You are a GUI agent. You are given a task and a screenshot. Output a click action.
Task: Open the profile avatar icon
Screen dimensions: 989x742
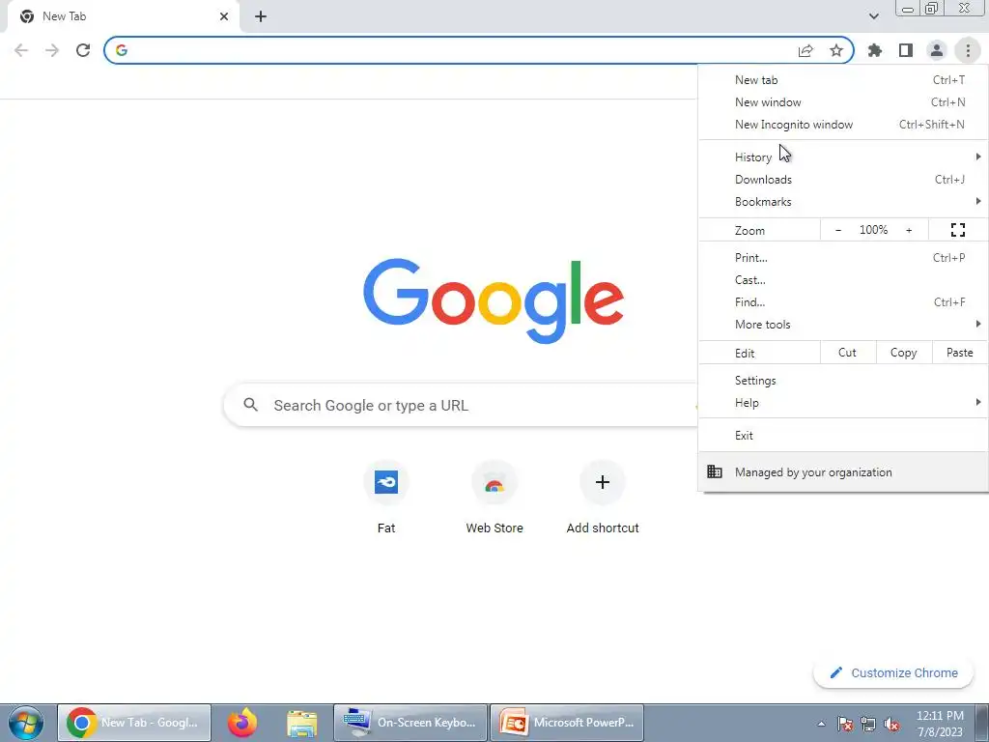click(937, 50)
